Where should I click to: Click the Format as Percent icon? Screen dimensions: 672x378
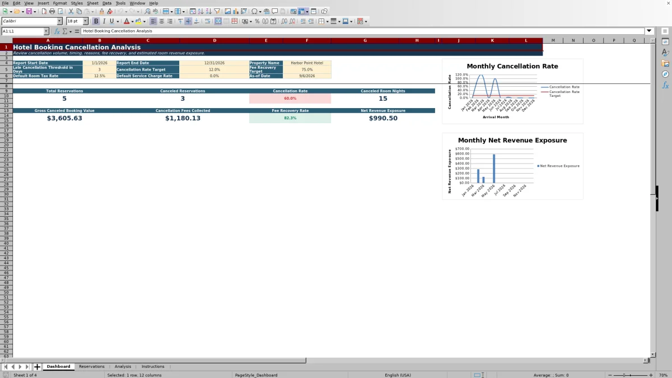pos(257,21)
